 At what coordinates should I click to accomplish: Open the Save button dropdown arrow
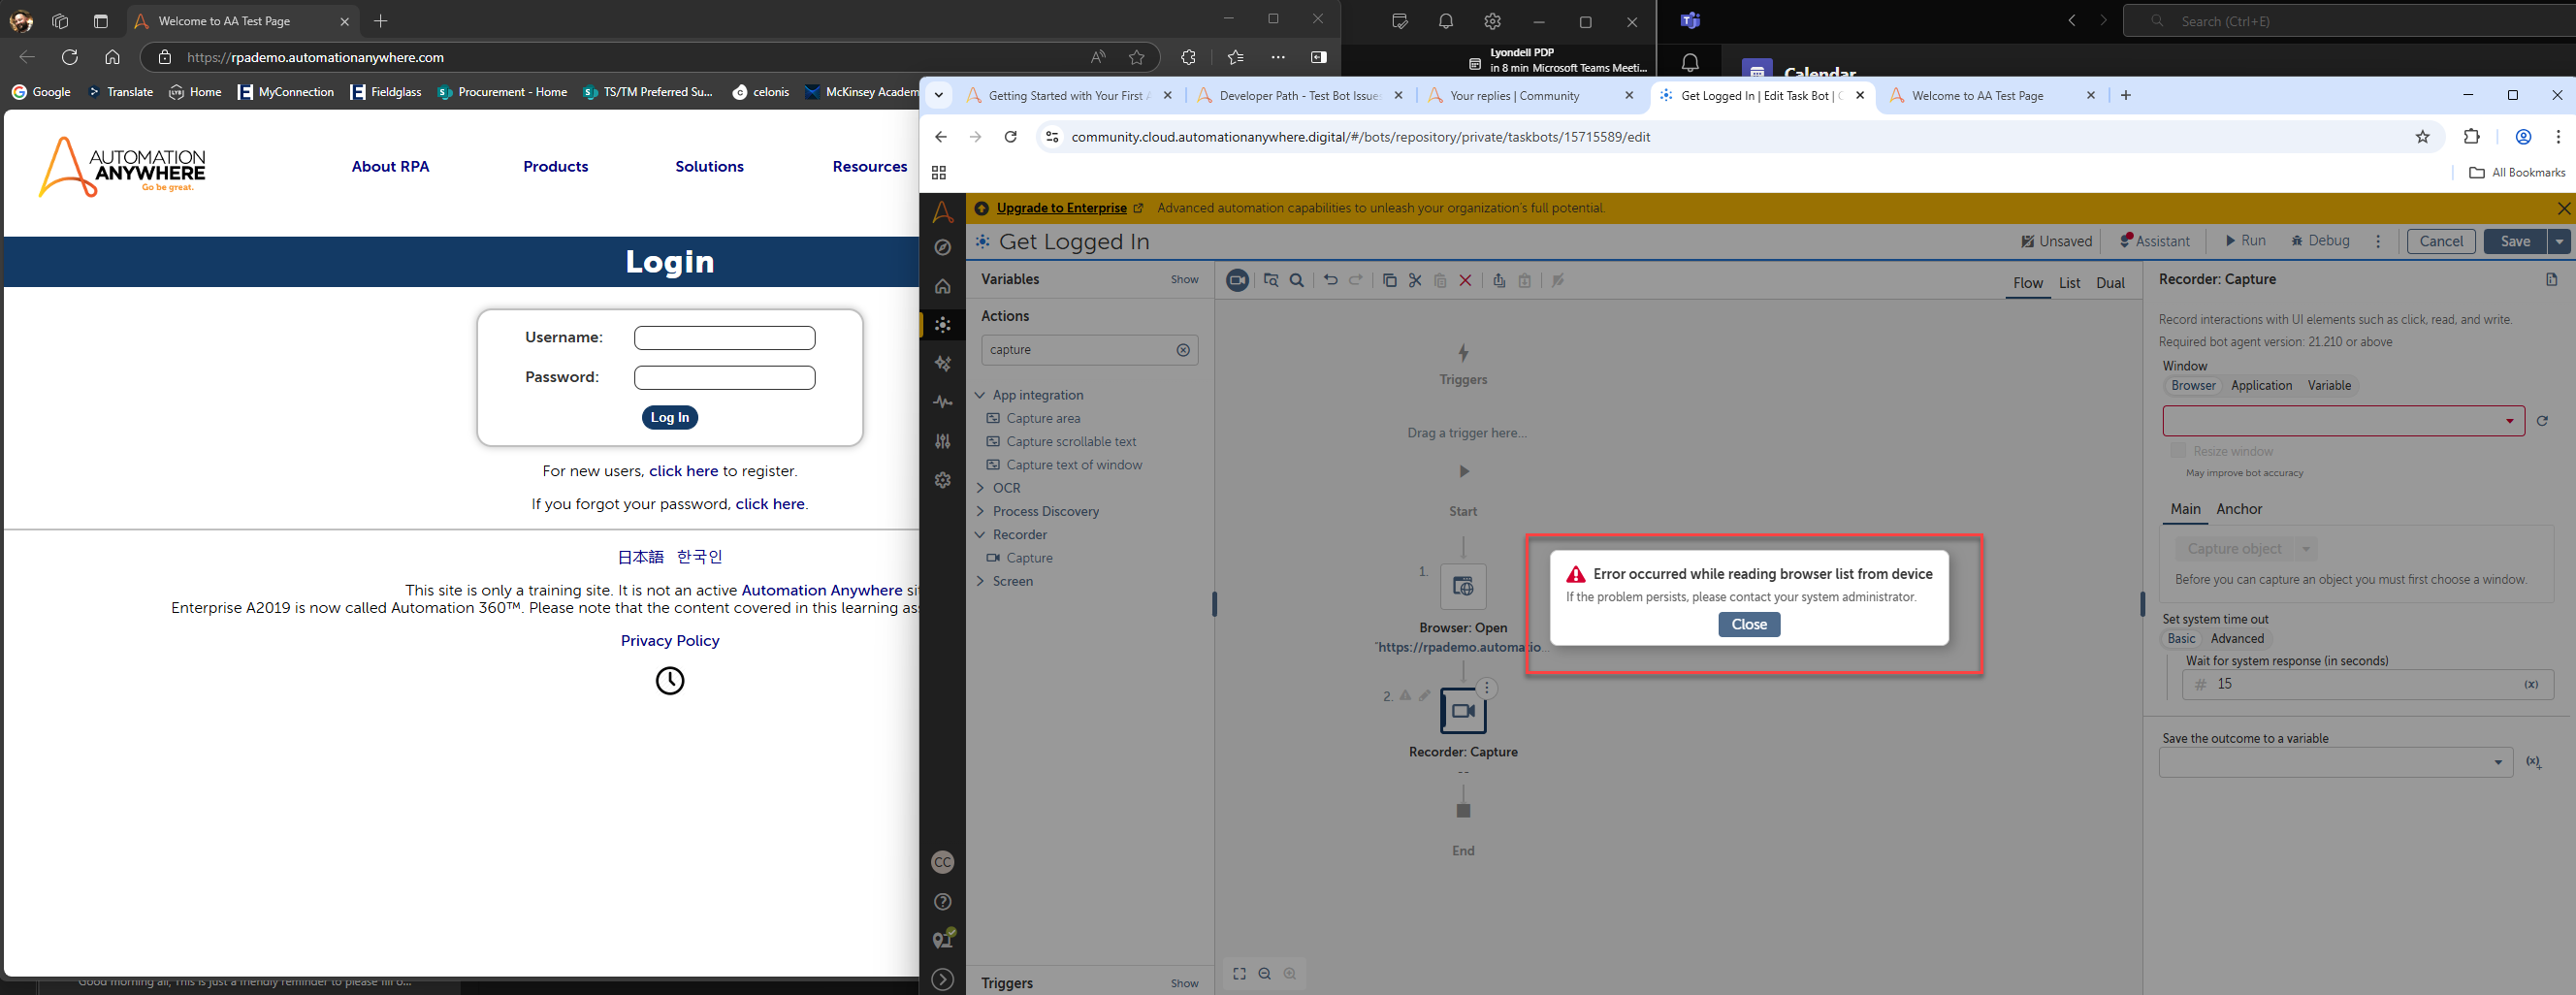[2559, 241]
